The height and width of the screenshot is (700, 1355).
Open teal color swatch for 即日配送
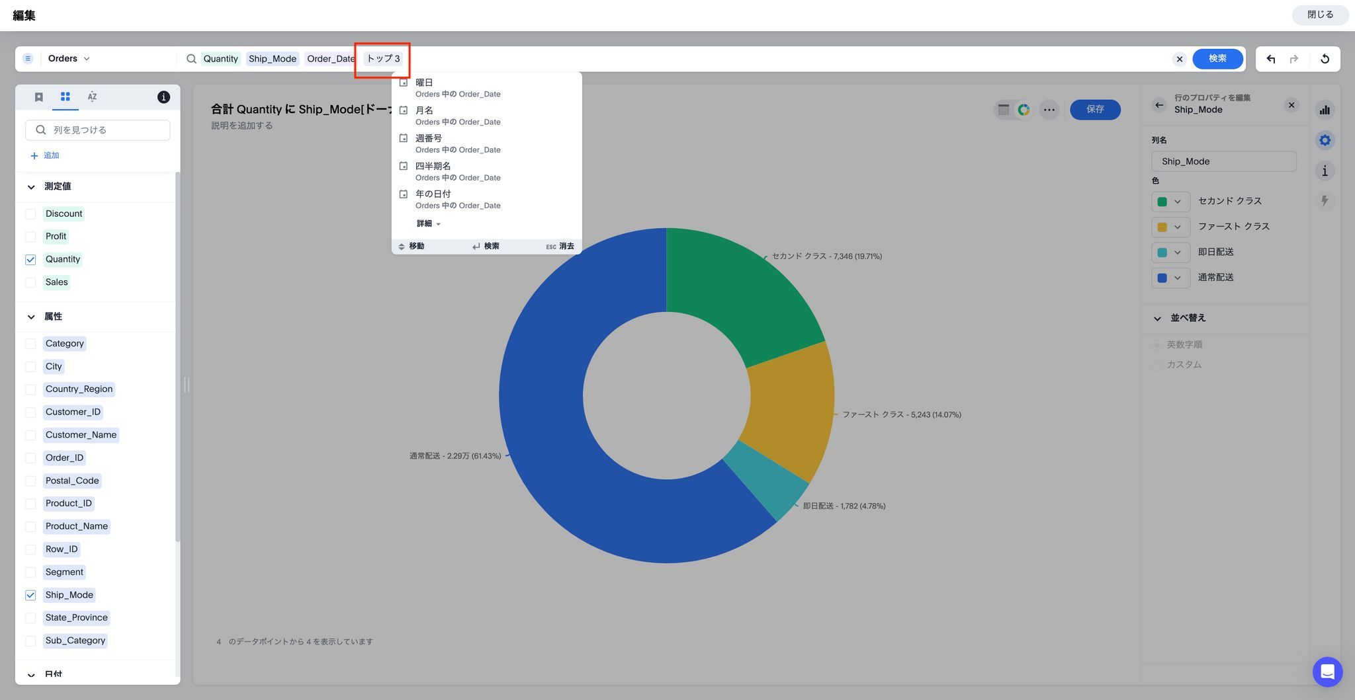(1170, 253)
